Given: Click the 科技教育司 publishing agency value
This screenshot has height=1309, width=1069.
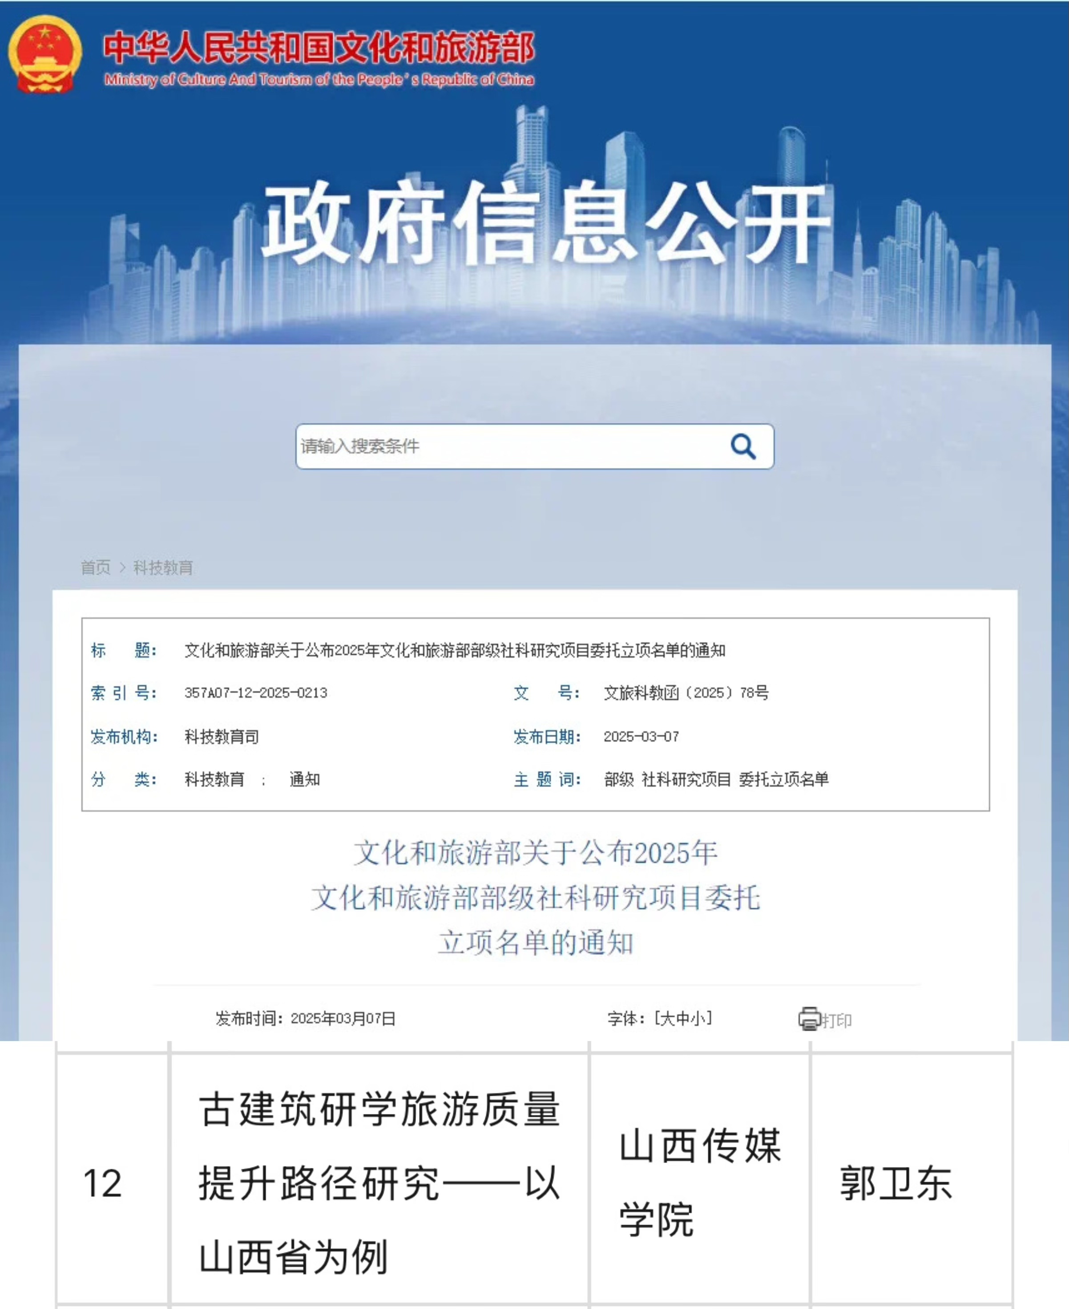Looking at the screenshot, I should [x=222, y=737].
